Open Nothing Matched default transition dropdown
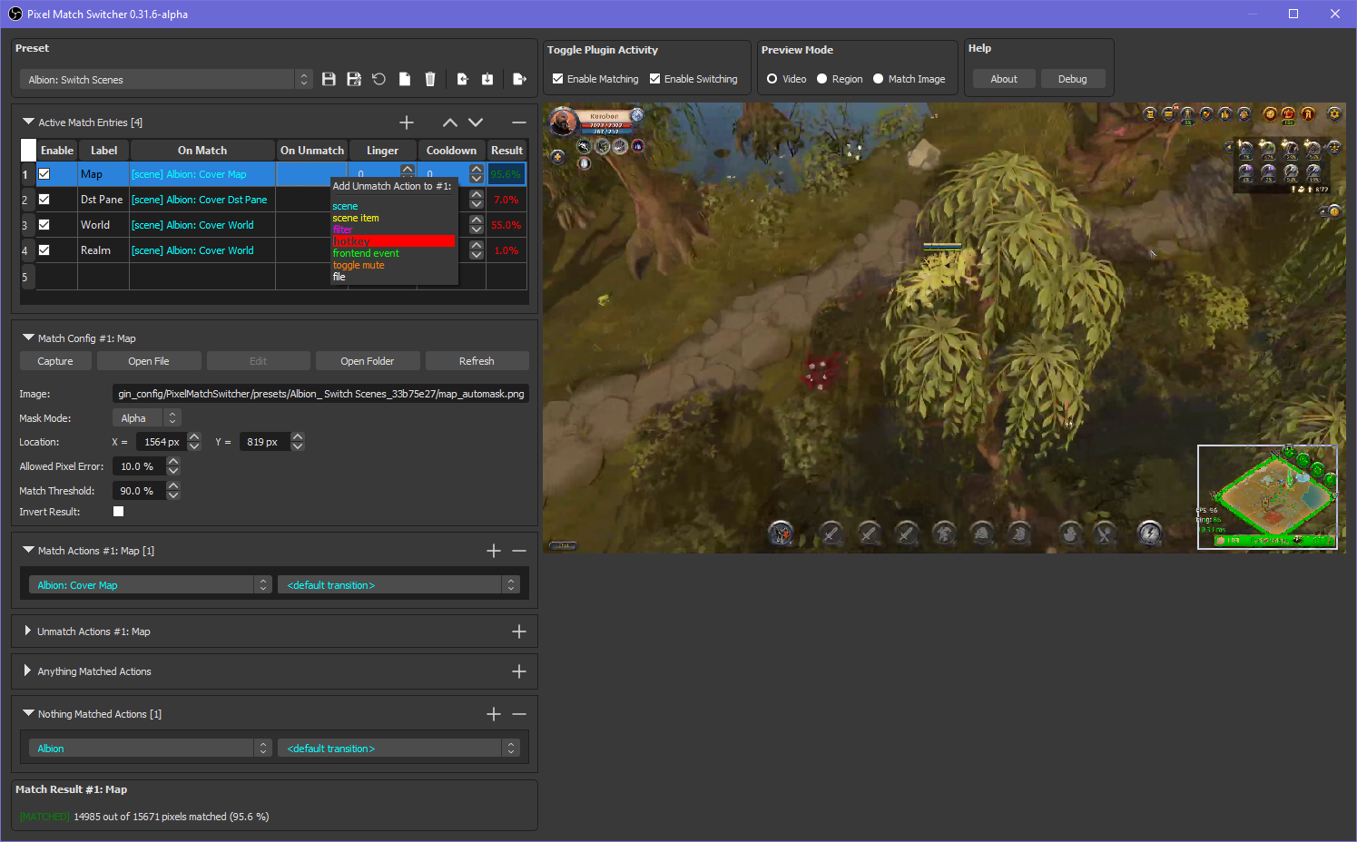Viewport: 1357px width, 842px height. [398, 749]
